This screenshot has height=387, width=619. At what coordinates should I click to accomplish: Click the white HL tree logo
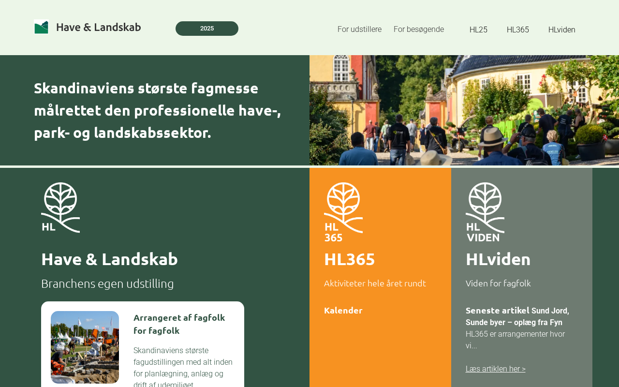(60, 208)
